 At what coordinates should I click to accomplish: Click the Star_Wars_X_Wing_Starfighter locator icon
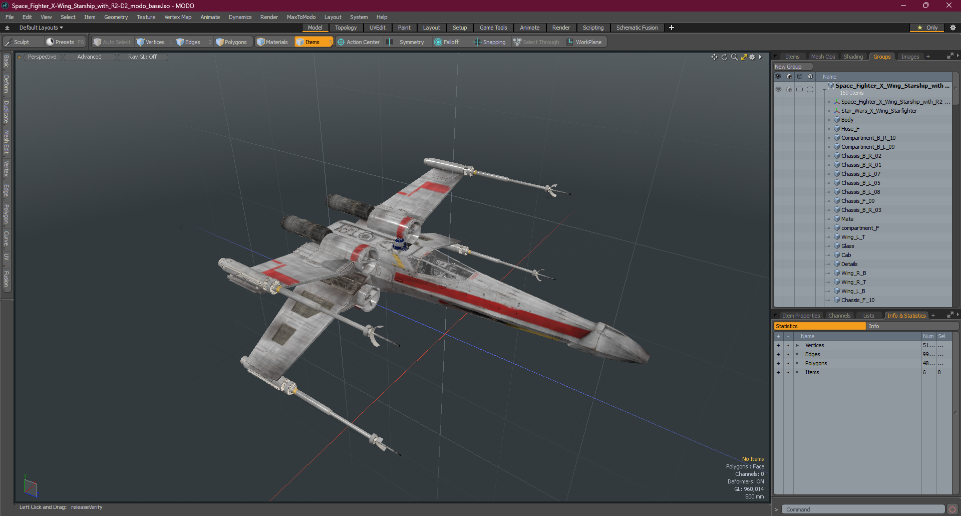837,111
